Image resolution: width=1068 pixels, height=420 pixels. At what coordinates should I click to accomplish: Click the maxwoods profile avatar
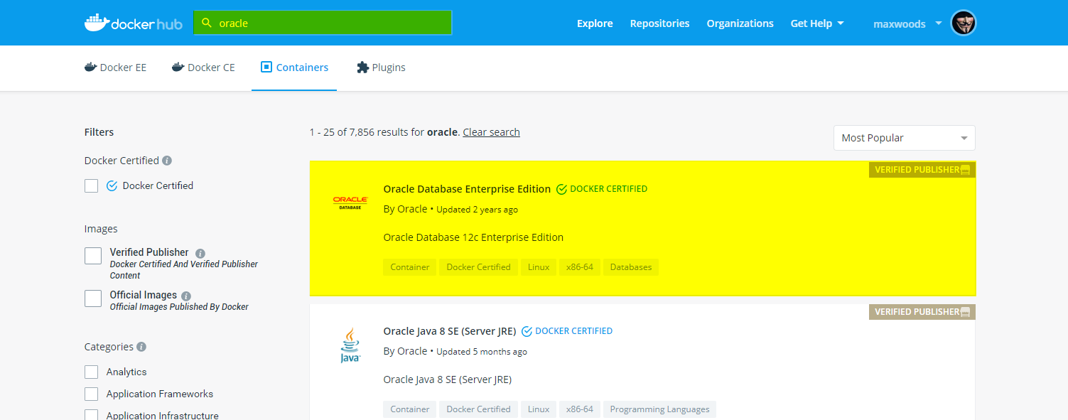coord(964,22)
